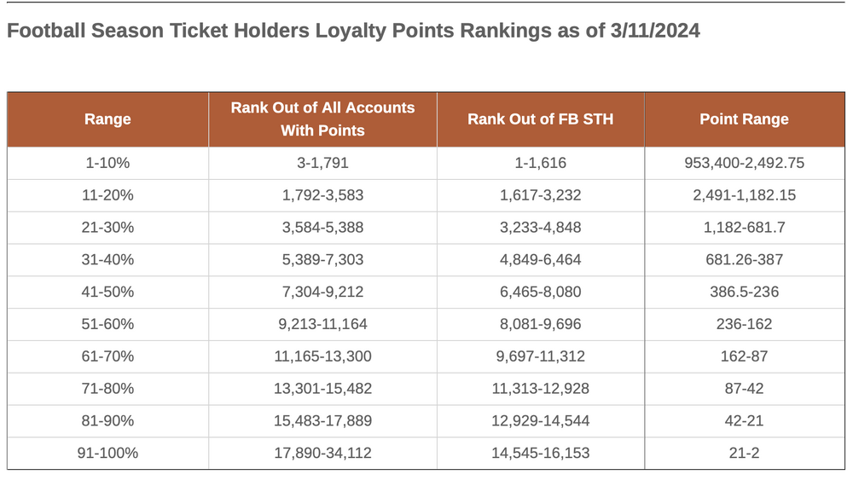The image size is (853, 492).
Task: Select the 17,890-34,112 rank cell
Action: click(x=322, y=454)
